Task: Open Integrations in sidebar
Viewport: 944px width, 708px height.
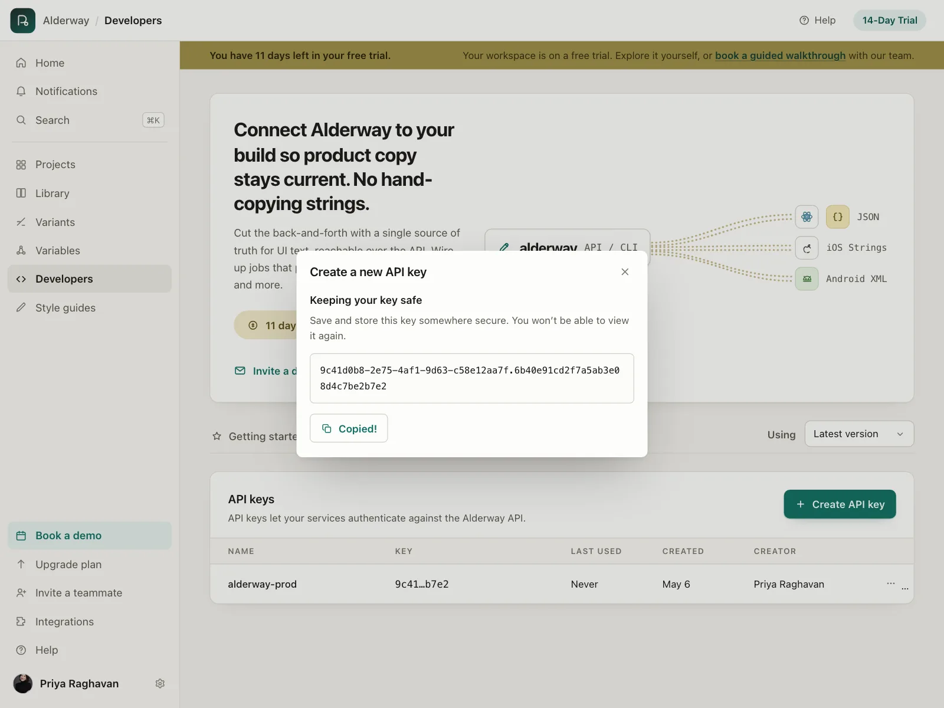Action: coord(90,622)
